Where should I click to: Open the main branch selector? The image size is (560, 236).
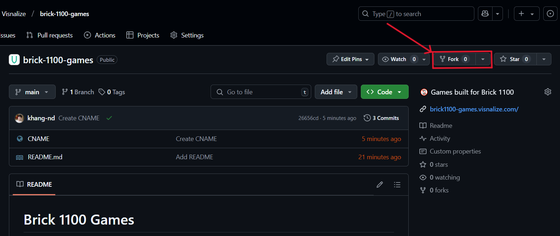32,92
